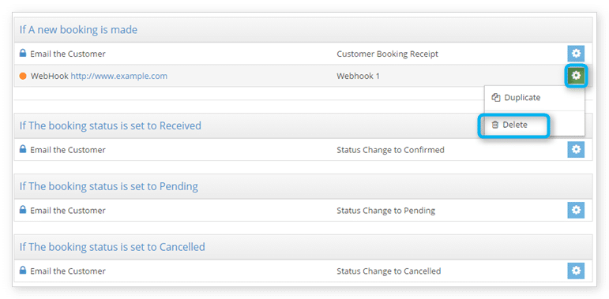The width and height of the screenshot is (609, 299).
Task: Click lock icon in Pending status row
Action: (23, 210)
